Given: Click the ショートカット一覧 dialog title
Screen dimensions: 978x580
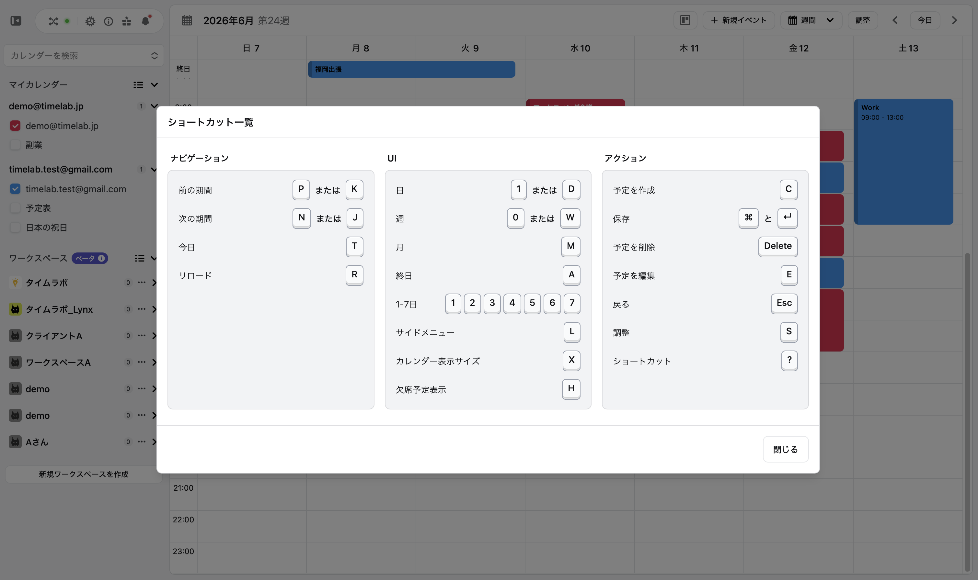Looking at the screenshot, I should coord(211,122).
